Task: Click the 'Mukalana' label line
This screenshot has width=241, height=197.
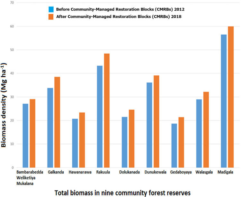Action: (x=25, y=184)
